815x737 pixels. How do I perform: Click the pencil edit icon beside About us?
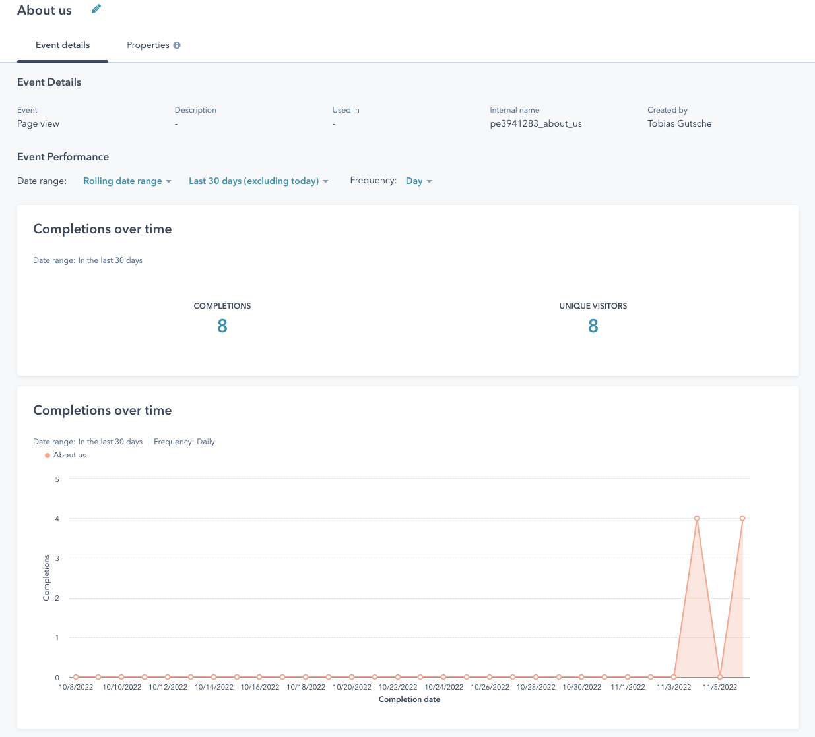pyautogui.click(x=96, y=9)
